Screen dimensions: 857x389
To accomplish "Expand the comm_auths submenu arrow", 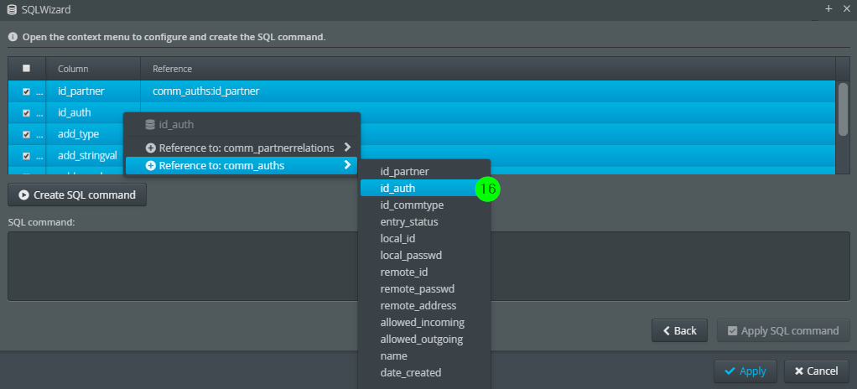I will point(347,165).
